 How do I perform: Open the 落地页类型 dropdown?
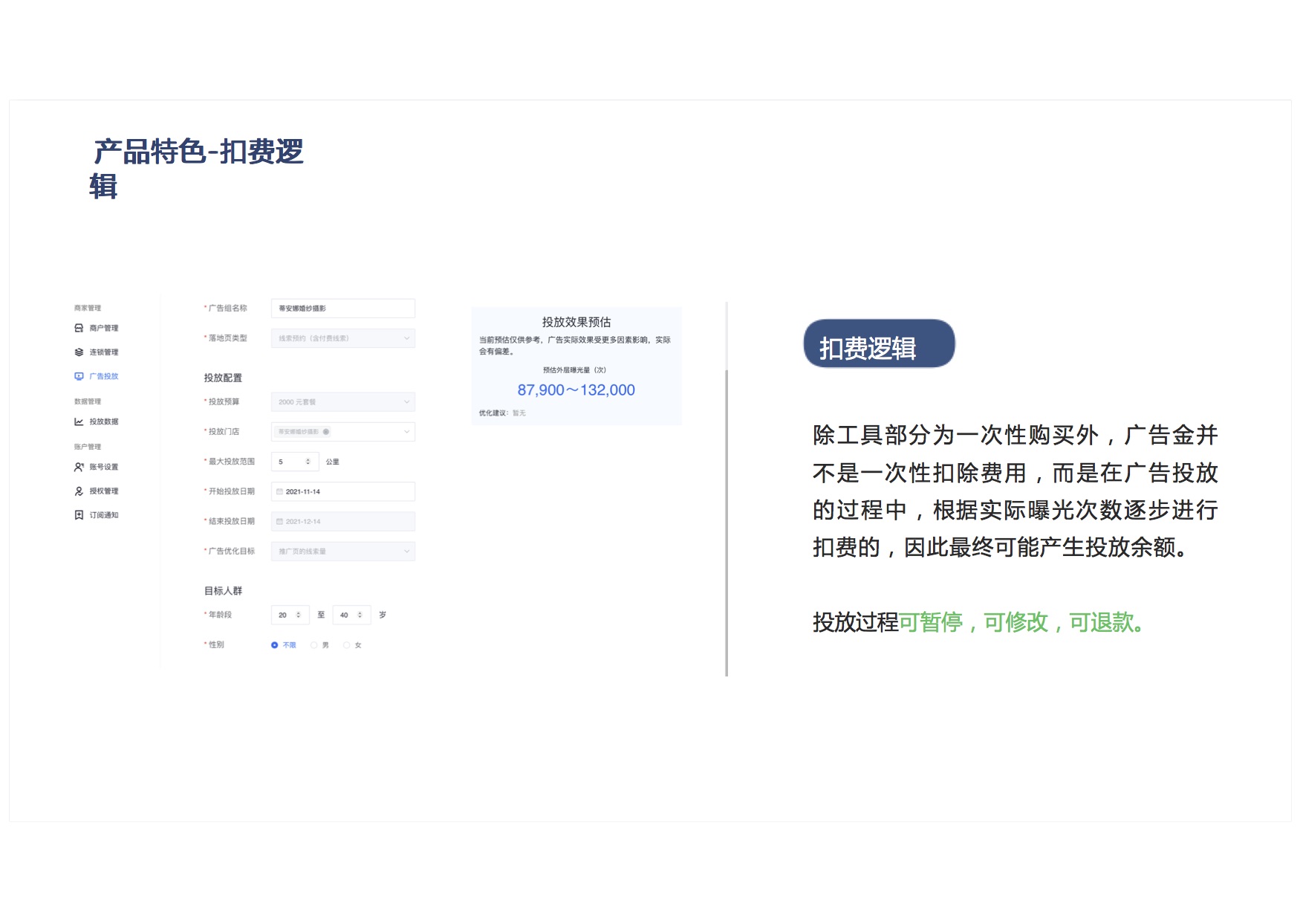pos(342,338)
